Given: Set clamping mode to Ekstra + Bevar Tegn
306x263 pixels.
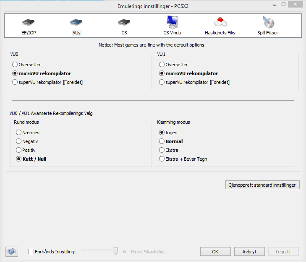Looking at the screenshot, I should tap(183, 159).
